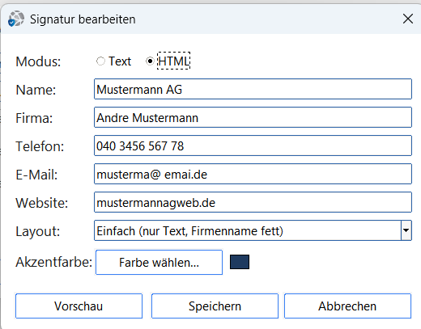Click the Vorschau button
The height and width of the screenshot is (329, 421).
click(79, 306)
